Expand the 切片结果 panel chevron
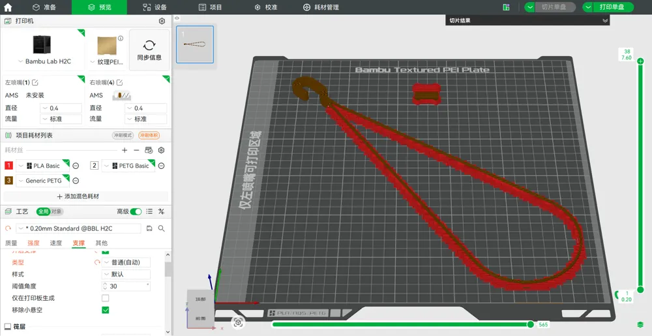Viewport: 652px width, 336px height. [605, 20]
